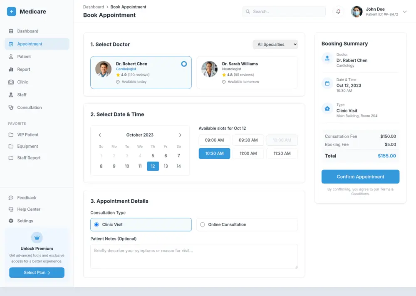
Task: Open the All Specialties dropdown
Action: [x=275, y=44]
